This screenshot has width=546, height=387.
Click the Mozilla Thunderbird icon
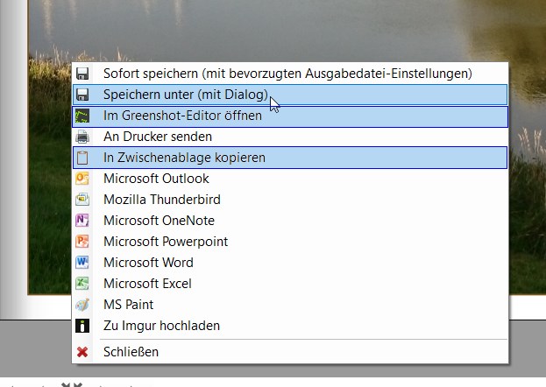point(82,200)
